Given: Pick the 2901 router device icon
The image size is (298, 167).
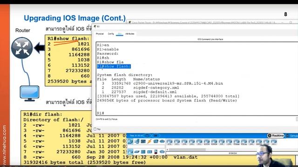Looking at the screenshot, I should click(192, 142).
